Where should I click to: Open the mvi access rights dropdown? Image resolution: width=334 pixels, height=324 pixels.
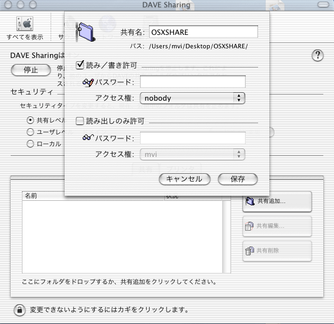[192, 154]
